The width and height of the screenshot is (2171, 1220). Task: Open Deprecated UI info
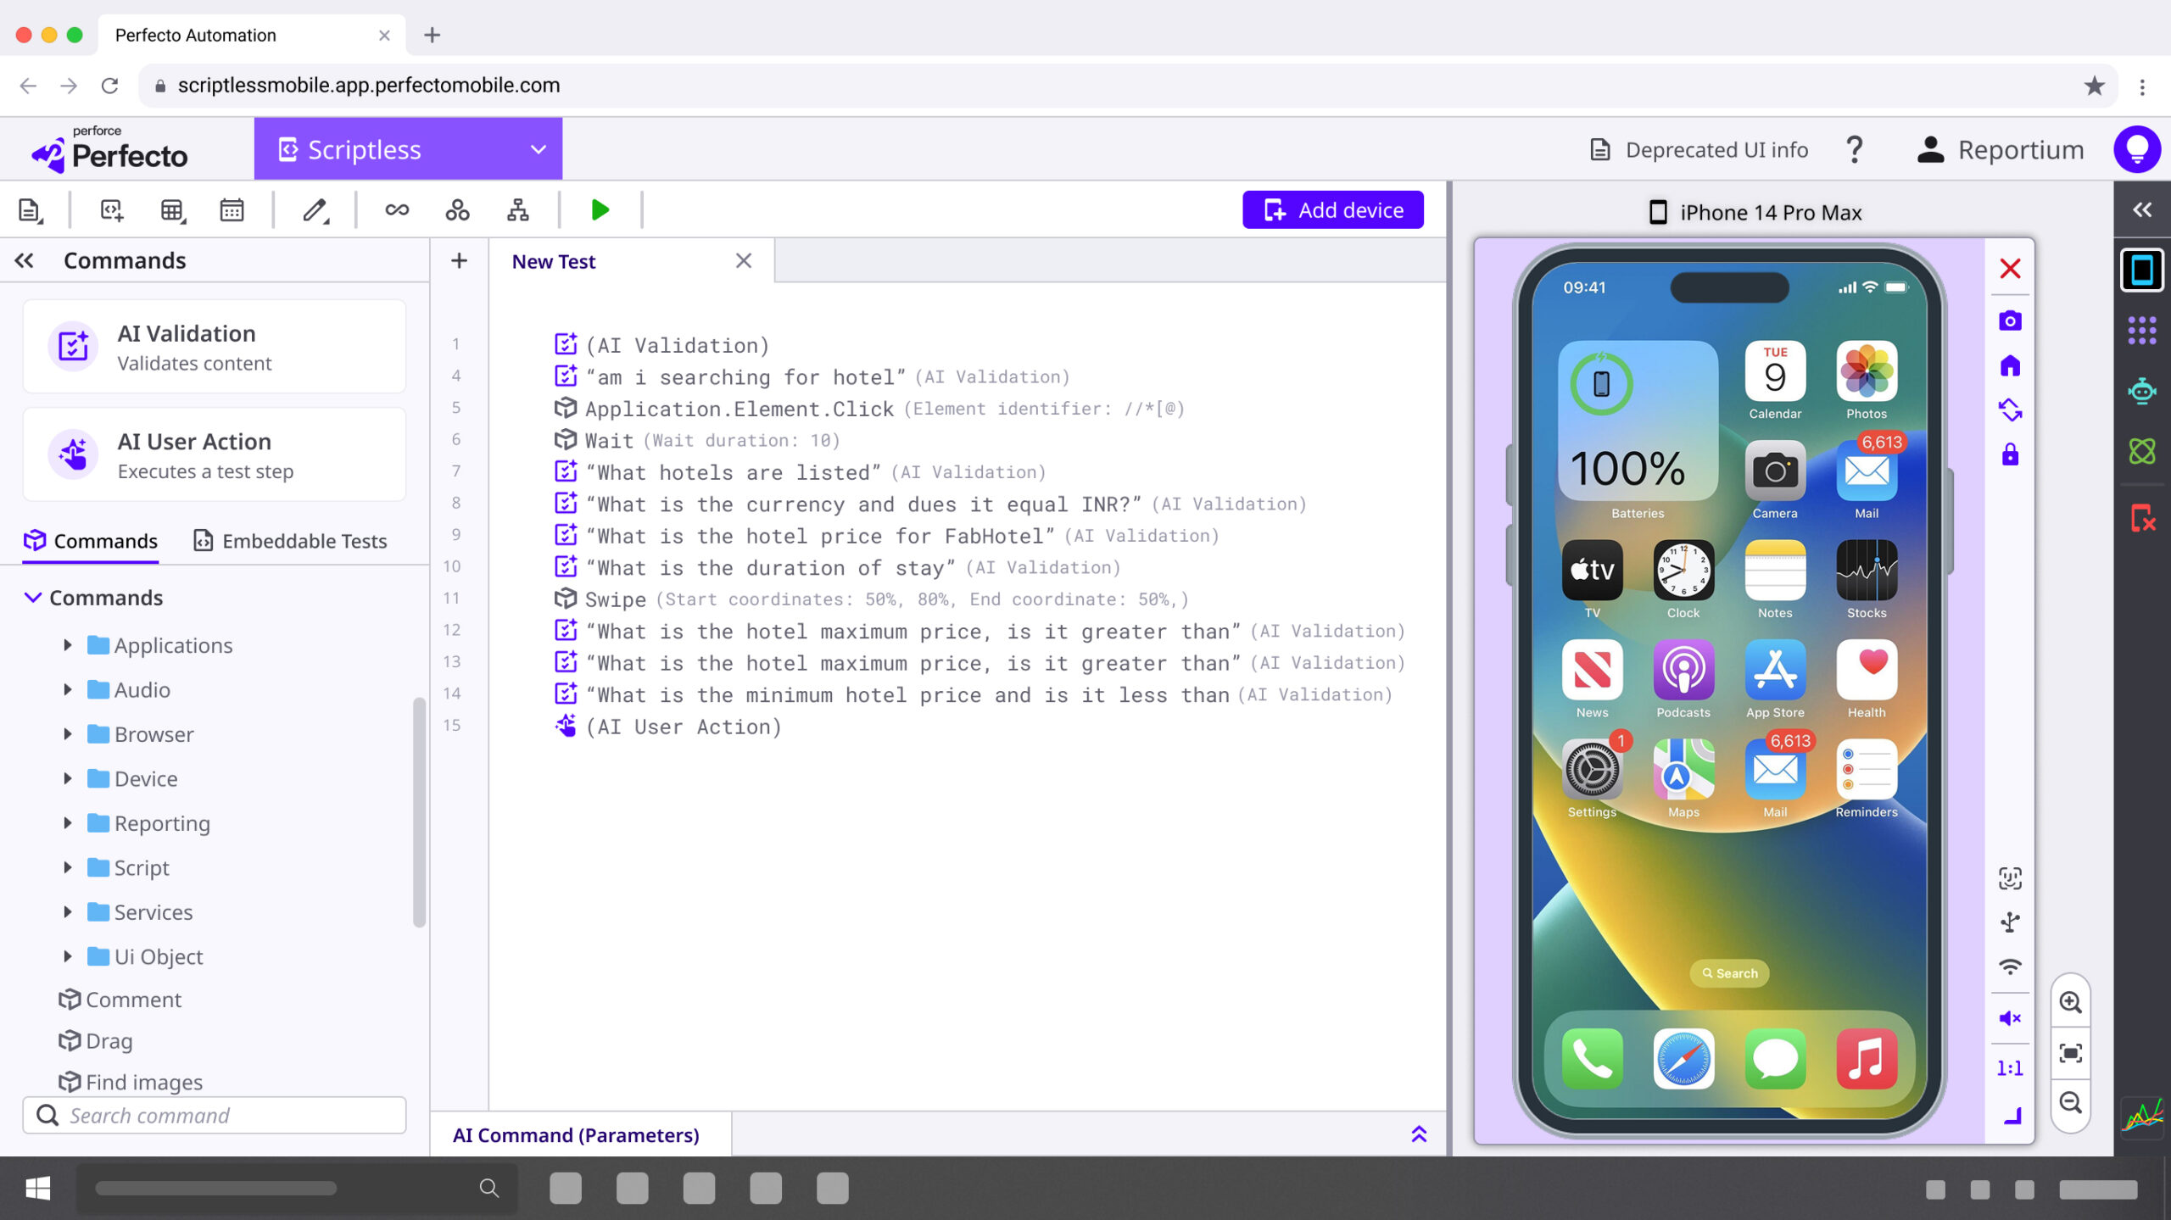[1698, 149]
